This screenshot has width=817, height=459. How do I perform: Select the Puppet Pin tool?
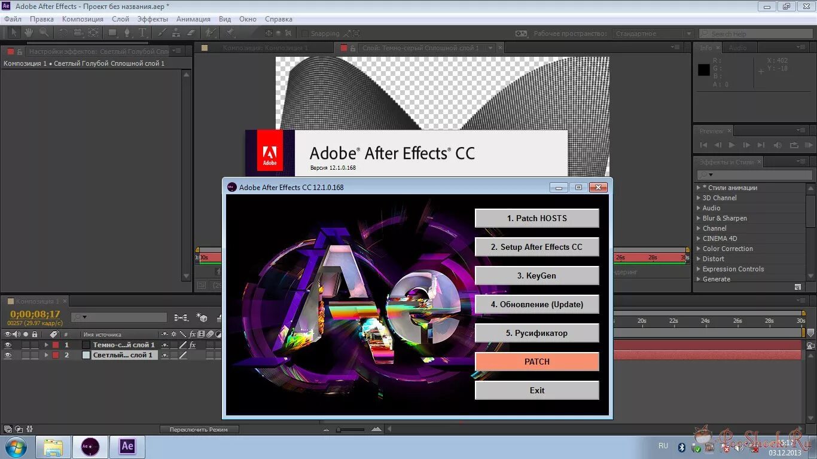(230, 33)
